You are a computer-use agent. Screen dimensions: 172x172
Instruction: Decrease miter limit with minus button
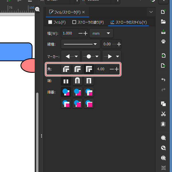click(112, 69)
